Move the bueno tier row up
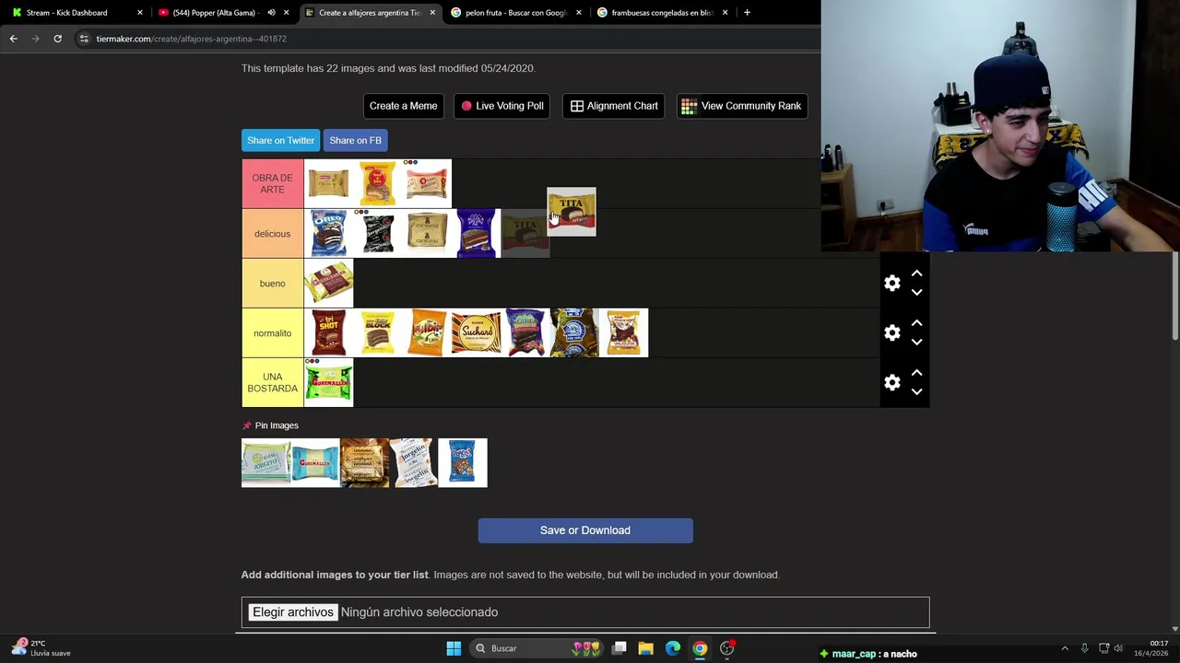Image resolution: width=1180 pixels, height=663 pixels. click(916, 274)
